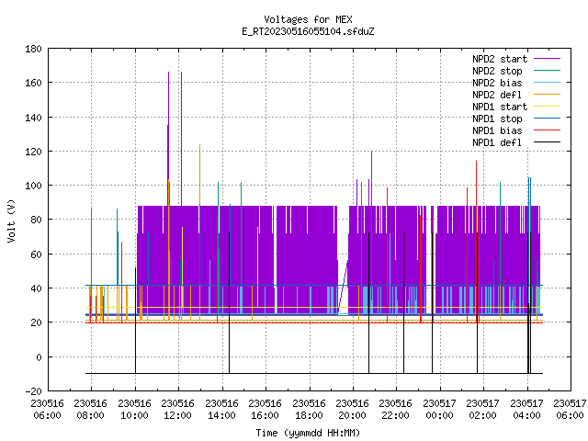Click the orange NPD2 defl spike reaching 124 V
The image size is (588, 441).
(199, 175)
